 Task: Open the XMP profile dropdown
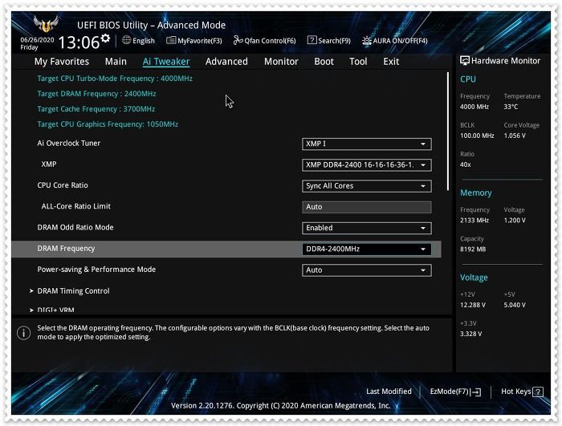tap(367, 165)
